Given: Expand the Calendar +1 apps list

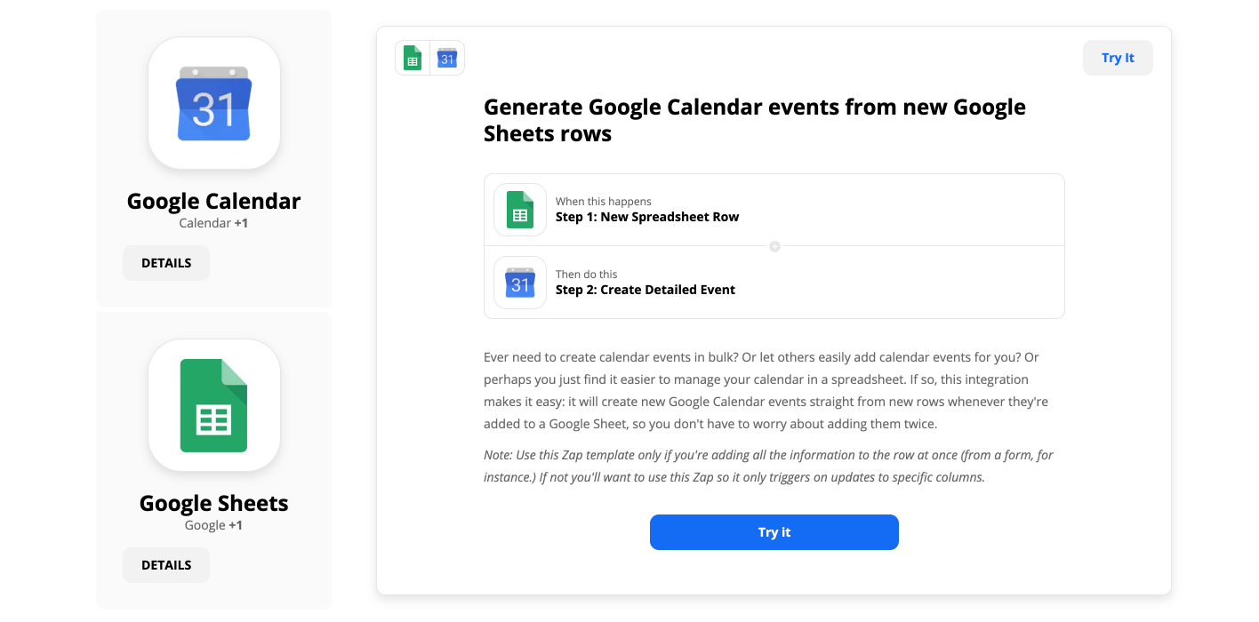Looking at the screenshot, I should click(213, 223).
